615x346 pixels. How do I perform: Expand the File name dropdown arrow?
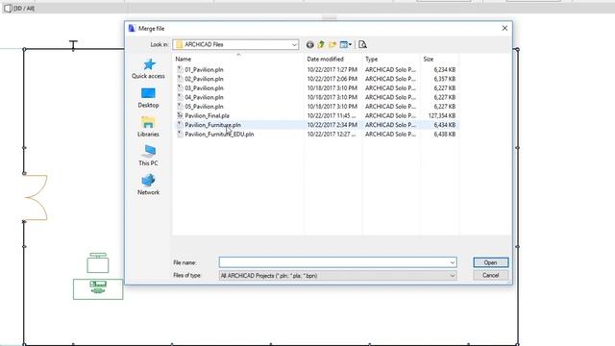click(453, 262)
